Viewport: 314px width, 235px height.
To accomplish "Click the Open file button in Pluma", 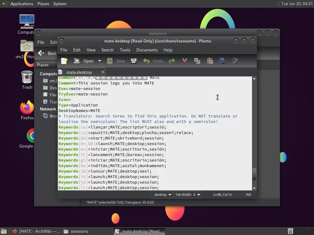I will coord(83,61).
